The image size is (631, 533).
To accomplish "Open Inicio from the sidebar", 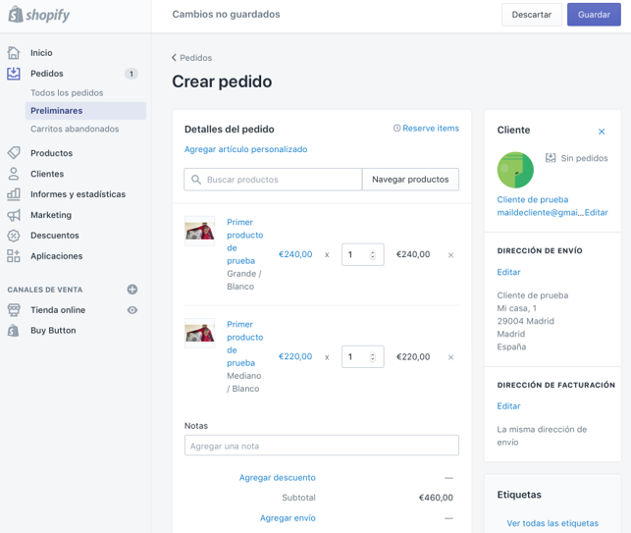I will [41, 53].
